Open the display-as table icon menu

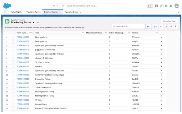click(155, 26)
